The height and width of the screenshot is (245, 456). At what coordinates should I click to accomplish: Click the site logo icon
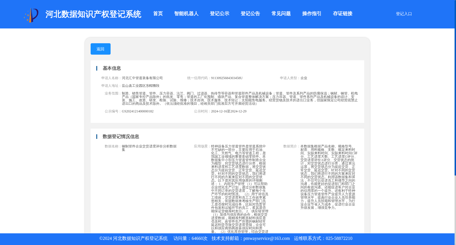31,15
